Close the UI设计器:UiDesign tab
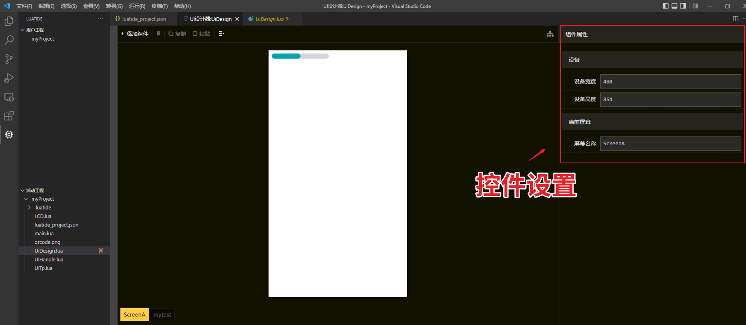 click(237, 19)
